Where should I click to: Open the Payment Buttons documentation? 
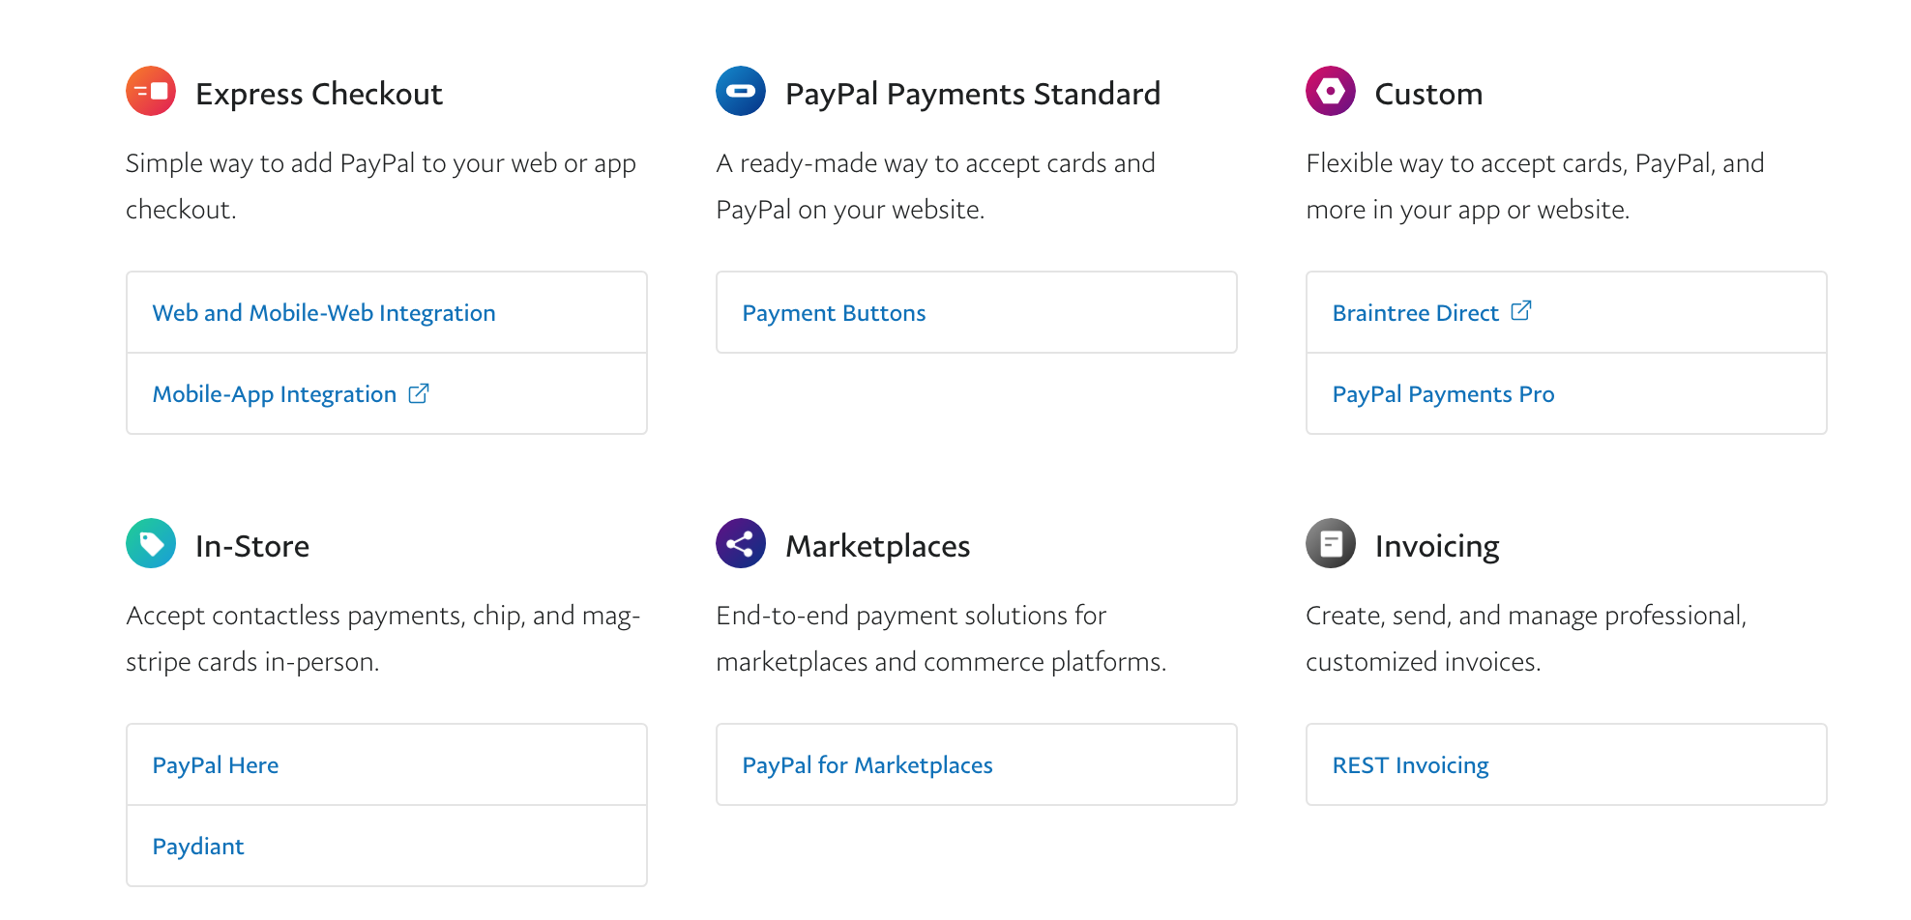(834, 312)
